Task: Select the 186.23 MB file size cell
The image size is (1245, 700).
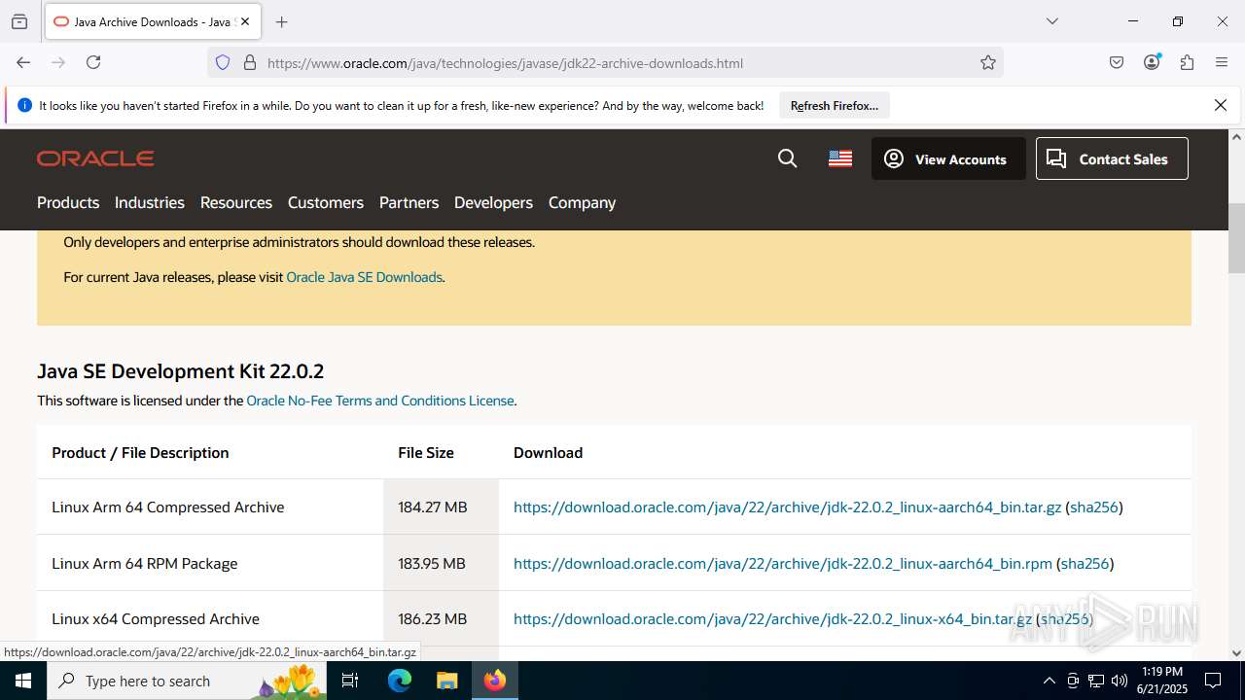Action: pyautogui.click(x=441, y=619)
